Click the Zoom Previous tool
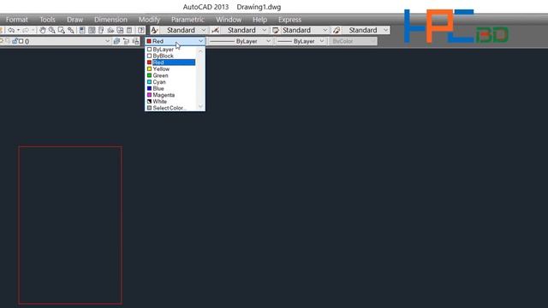548x308 pixels. (x=70, y=31)
